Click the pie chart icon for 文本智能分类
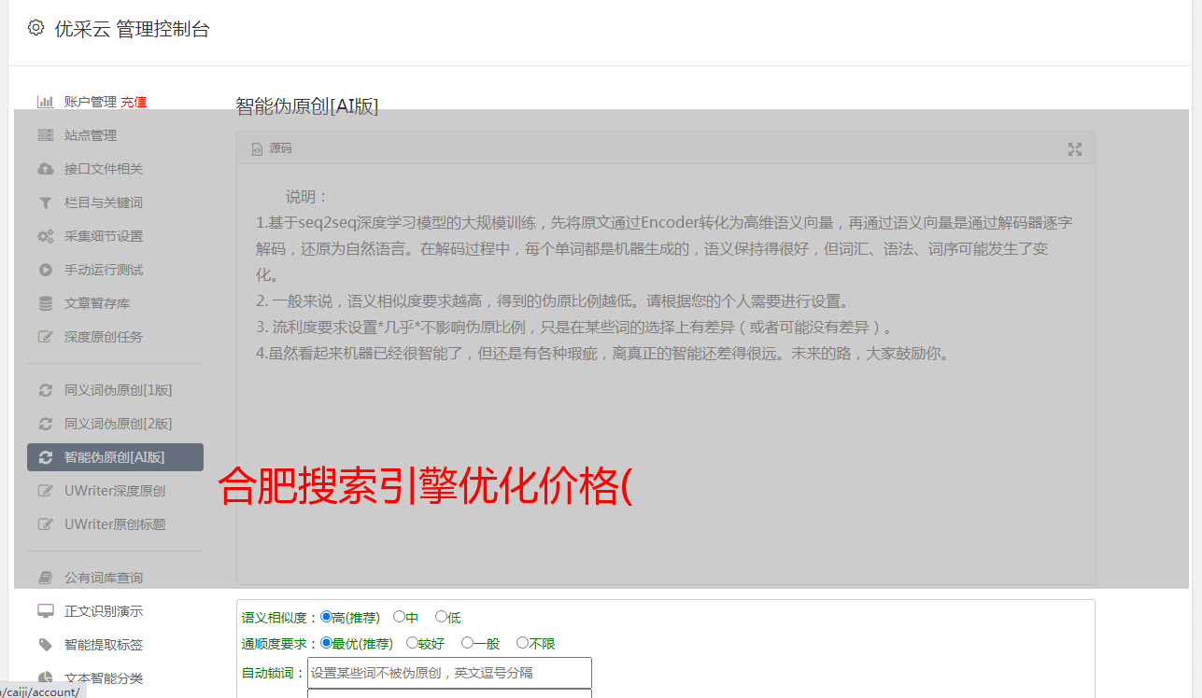 tap(45, 678)
